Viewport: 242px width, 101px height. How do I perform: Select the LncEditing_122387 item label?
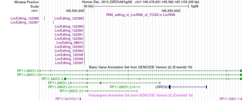click(x=25, y=23)
